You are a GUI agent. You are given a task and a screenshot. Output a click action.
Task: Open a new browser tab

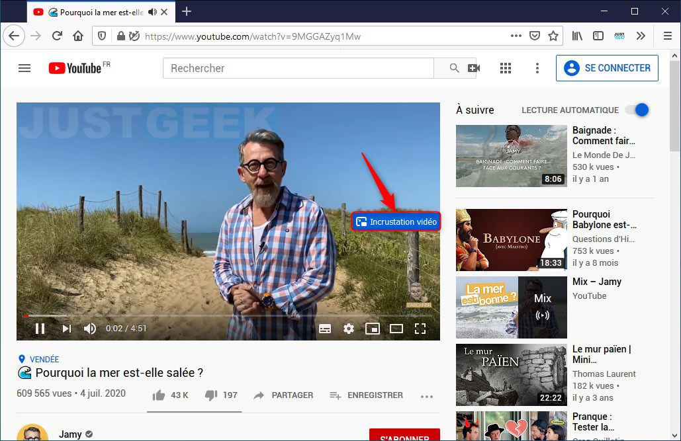pyautogui.click(x=187, y=12)
